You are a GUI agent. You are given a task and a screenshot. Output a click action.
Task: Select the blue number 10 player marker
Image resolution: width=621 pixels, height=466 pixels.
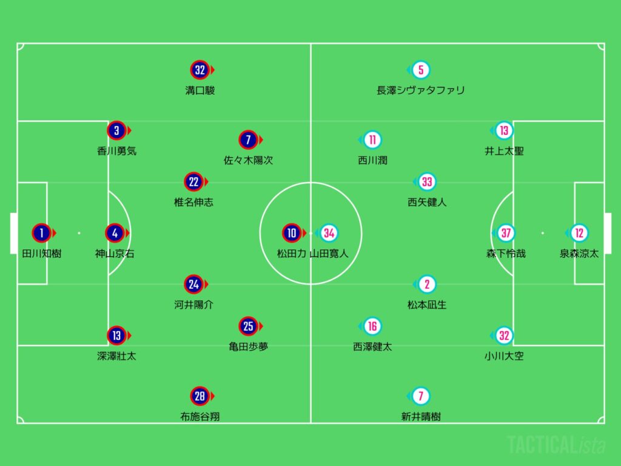(x=292, y=232)
